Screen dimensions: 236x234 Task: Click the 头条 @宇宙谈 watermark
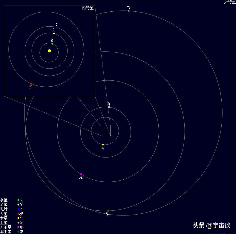[212, 225]
